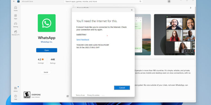This screenshot has width=211, height=105.
Task: Open Terms of use link
Action: click(80, 95)
